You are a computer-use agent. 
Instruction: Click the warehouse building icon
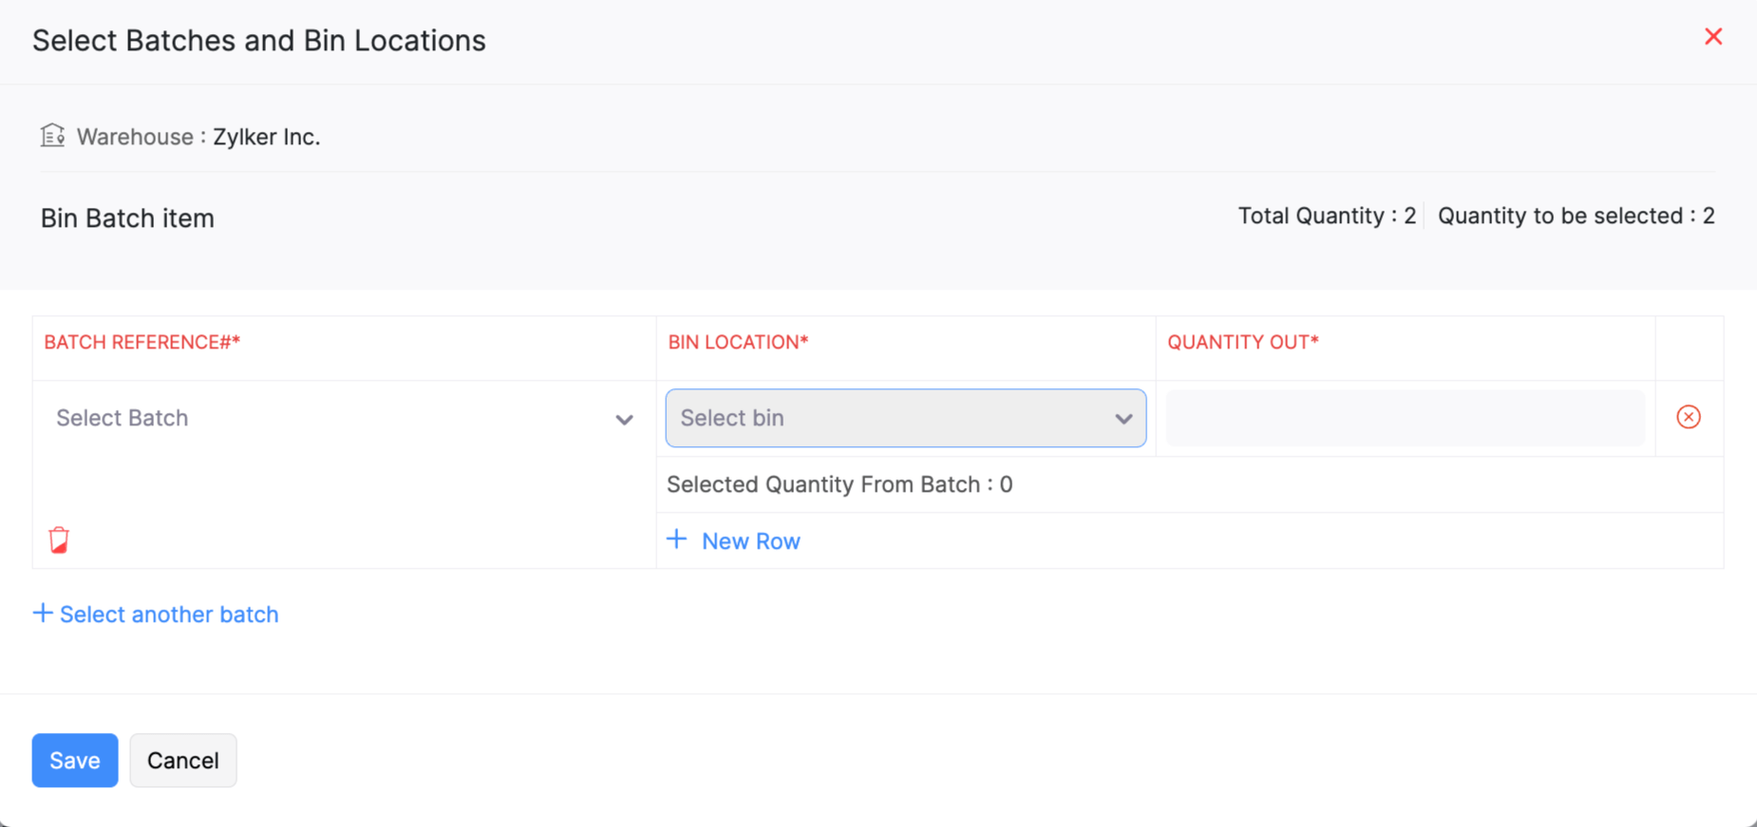52,135
